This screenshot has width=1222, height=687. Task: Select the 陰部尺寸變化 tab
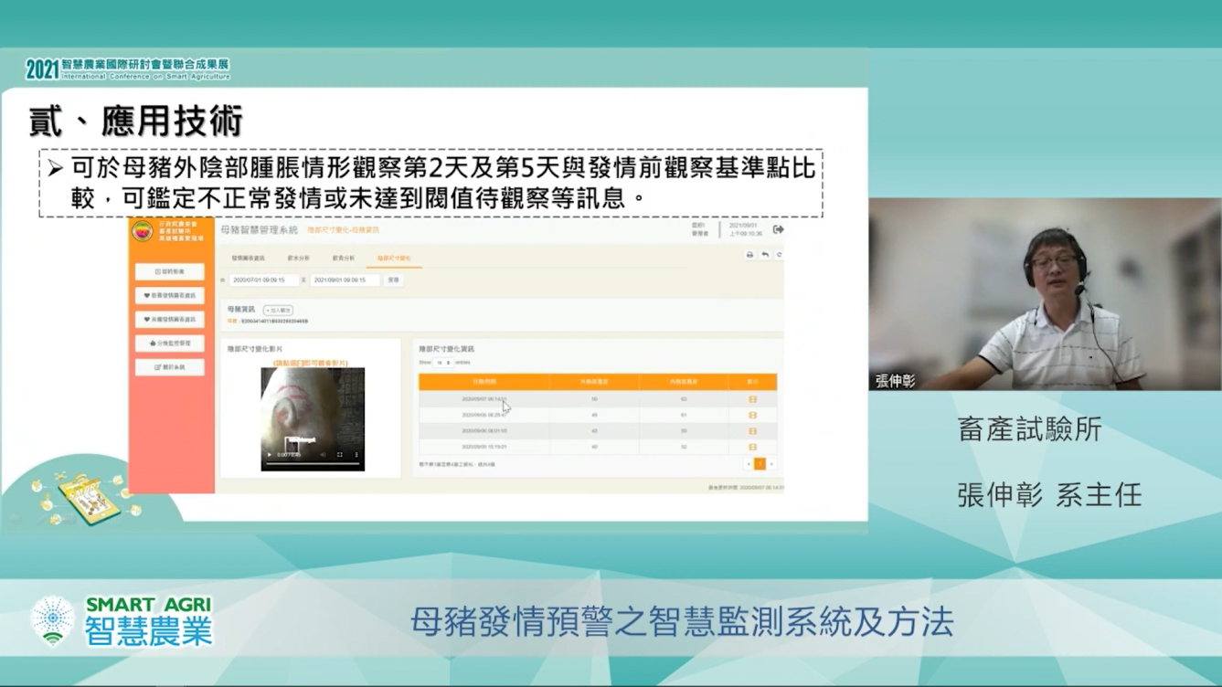394,259
